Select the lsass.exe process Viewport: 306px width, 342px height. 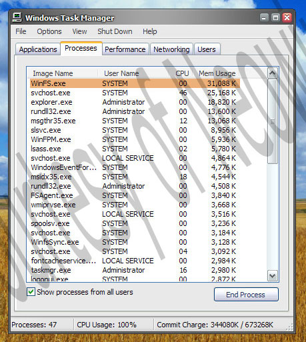[135, 149]
